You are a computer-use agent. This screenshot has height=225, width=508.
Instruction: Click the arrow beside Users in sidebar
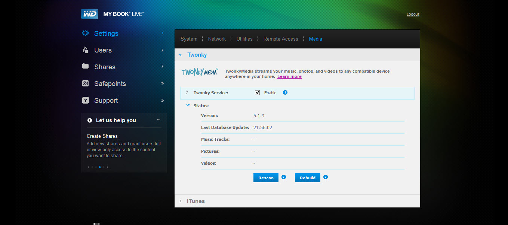pyautogui.click(x=162, y=50)
